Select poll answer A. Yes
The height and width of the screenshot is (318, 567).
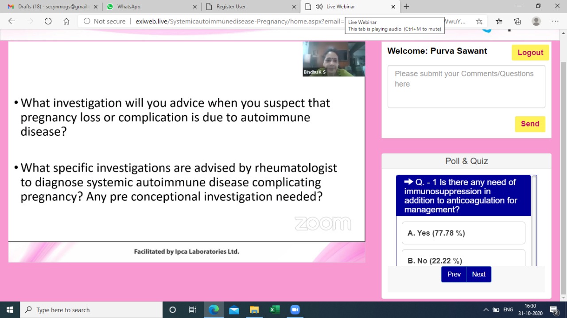pos(463,233)
